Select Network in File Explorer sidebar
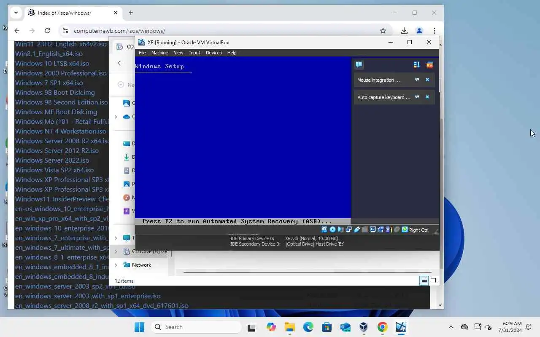540x337 pixels. coord(141,265)
